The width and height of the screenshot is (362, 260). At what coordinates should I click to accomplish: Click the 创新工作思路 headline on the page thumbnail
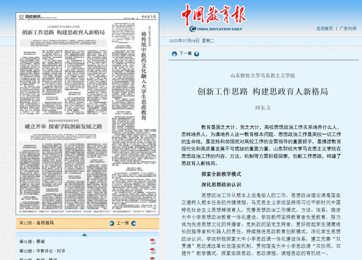point(63,32)
